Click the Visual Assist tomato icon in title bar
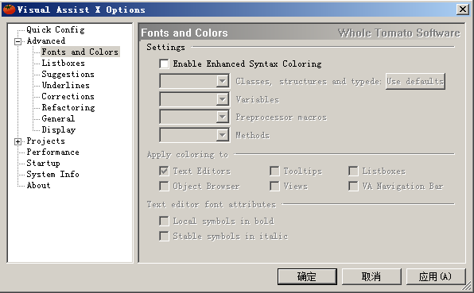474x293 pixels. [x=9, y=10]
